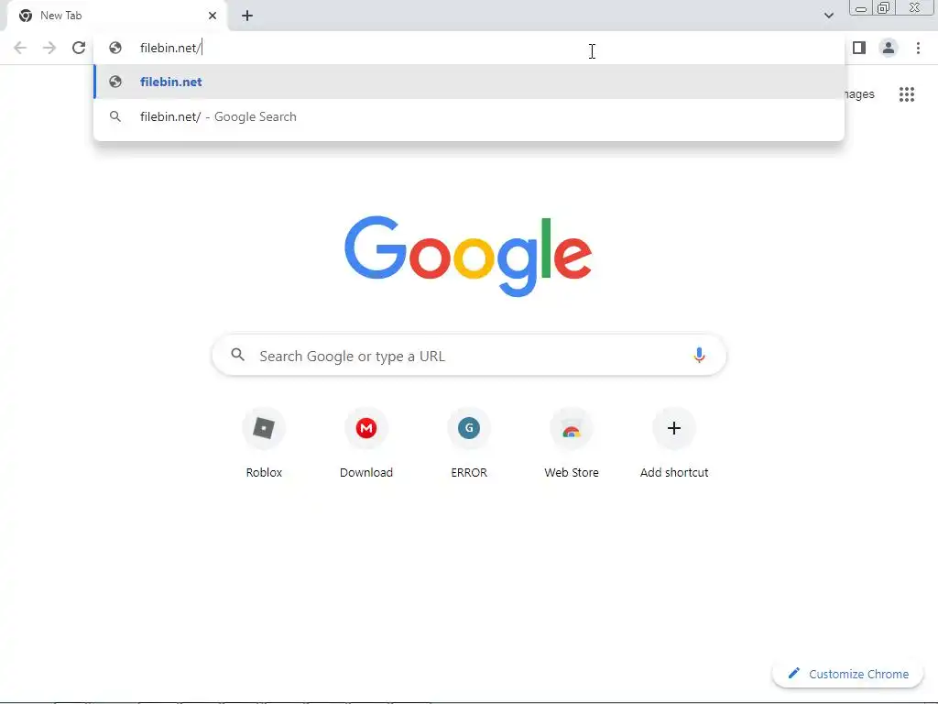Go forward using the forward arrow

49,48
